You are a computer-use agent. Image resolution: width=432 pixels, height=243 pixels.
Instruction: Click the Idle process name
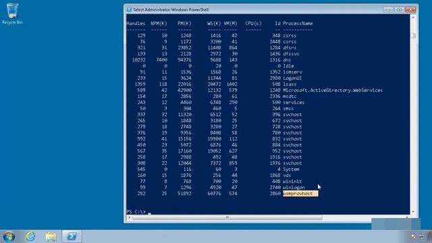288,66
